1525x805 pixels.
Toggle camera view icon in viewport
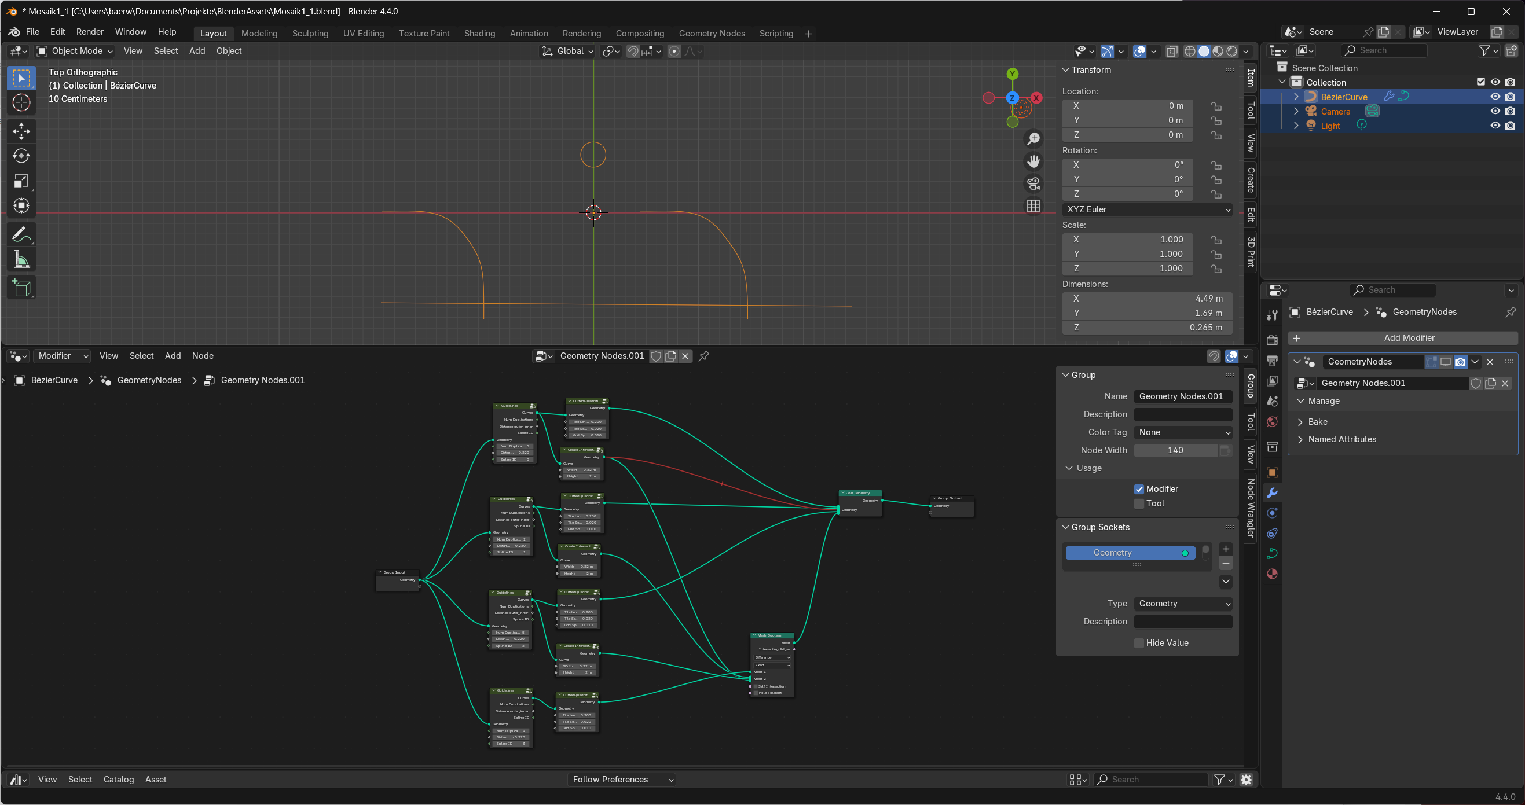[1033, 183]
